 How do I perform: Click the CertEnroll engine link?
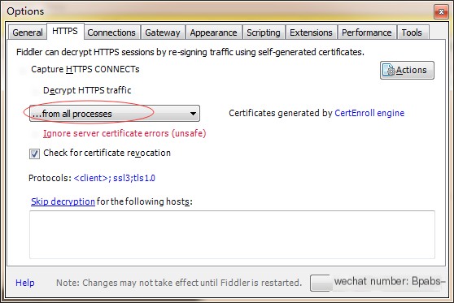pyautogui.click(x=369, y=113)
